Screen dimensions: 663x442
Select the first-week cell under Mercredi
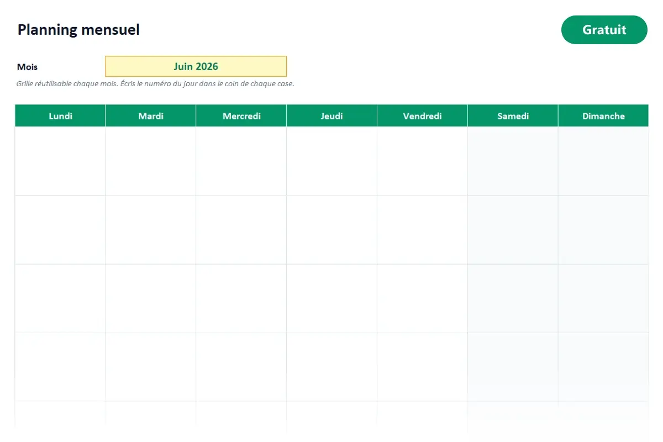[241, 161]
